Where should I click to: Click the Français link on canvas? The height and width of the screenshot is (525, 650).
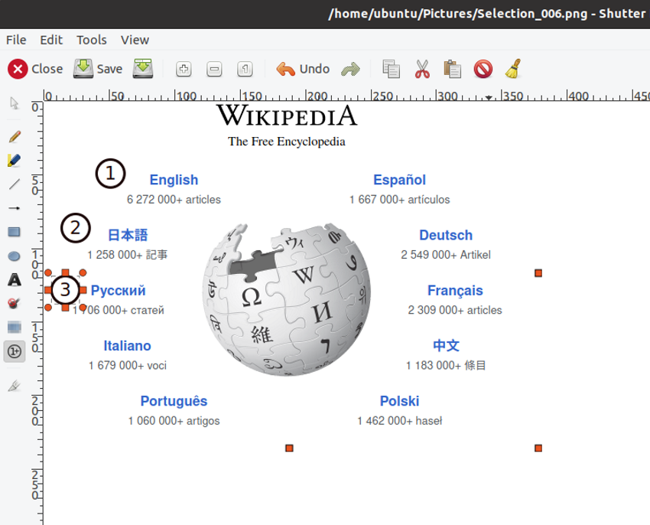click(455, 291)
